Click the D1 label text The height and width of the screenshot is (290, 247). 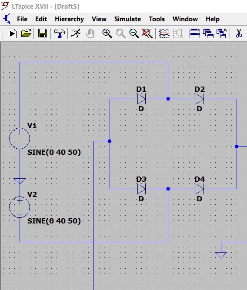click(x=141, y=89)
